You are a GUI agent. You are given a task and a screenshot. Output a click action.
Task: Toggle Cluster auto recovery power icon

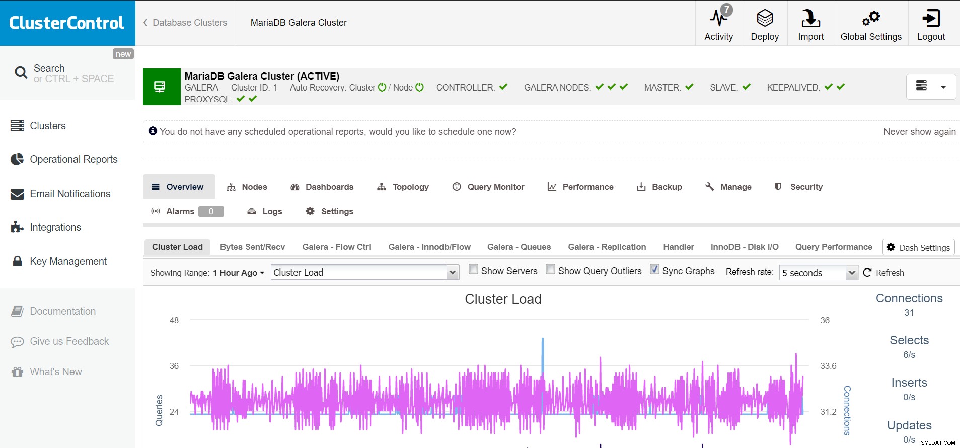click(x=382, y=87)
